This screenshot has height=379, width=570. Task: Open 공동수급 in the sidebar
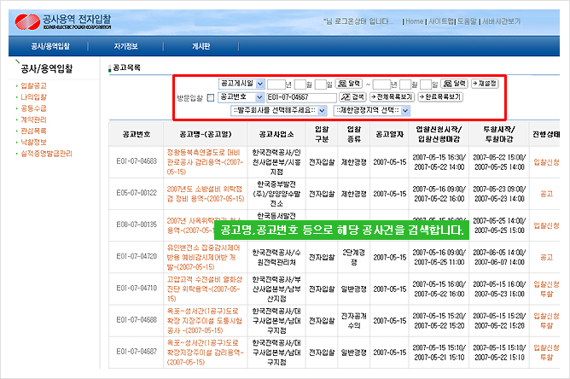tap(33, 108)
